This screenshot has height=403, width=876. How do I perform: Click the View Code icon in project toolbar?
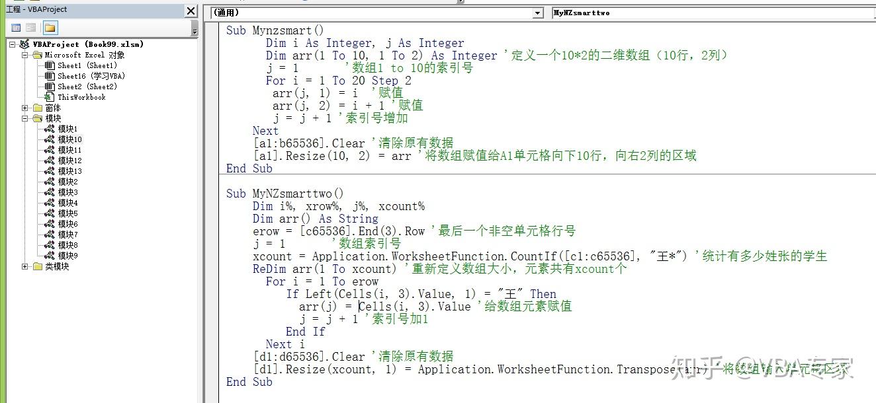[16, 28]
